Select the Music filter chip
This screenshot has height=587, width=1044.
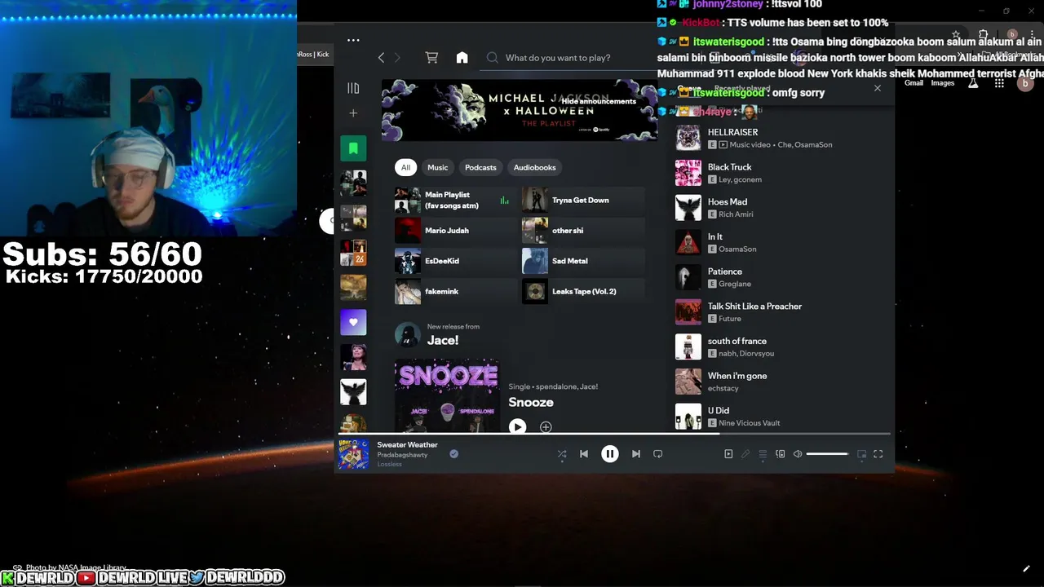[438, 167]
